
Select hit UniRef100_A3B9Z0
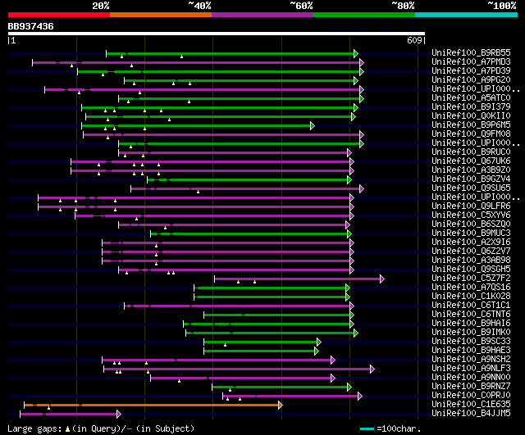coord(471,170)
